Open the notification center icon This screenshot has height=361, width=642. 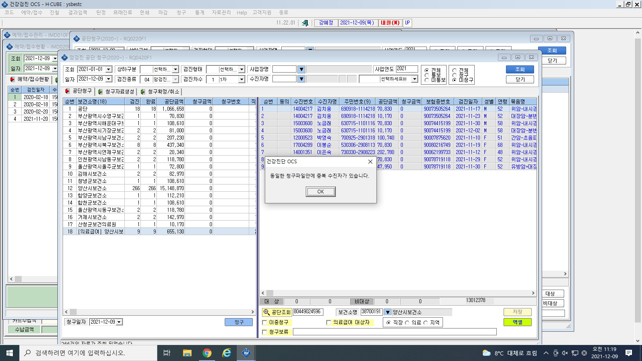pyautogui.click(x=629, y=353)
